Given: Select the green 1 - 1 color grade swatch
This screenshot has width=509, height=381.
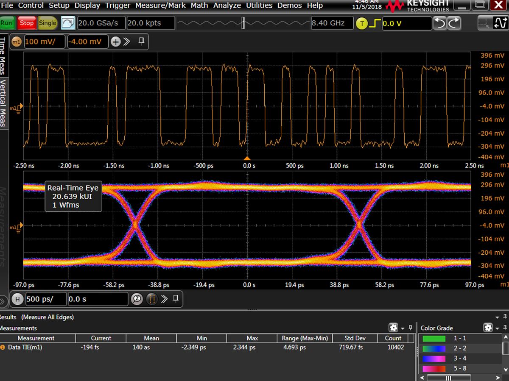Looking at the screenshot, I should click(x=433, y=338).
